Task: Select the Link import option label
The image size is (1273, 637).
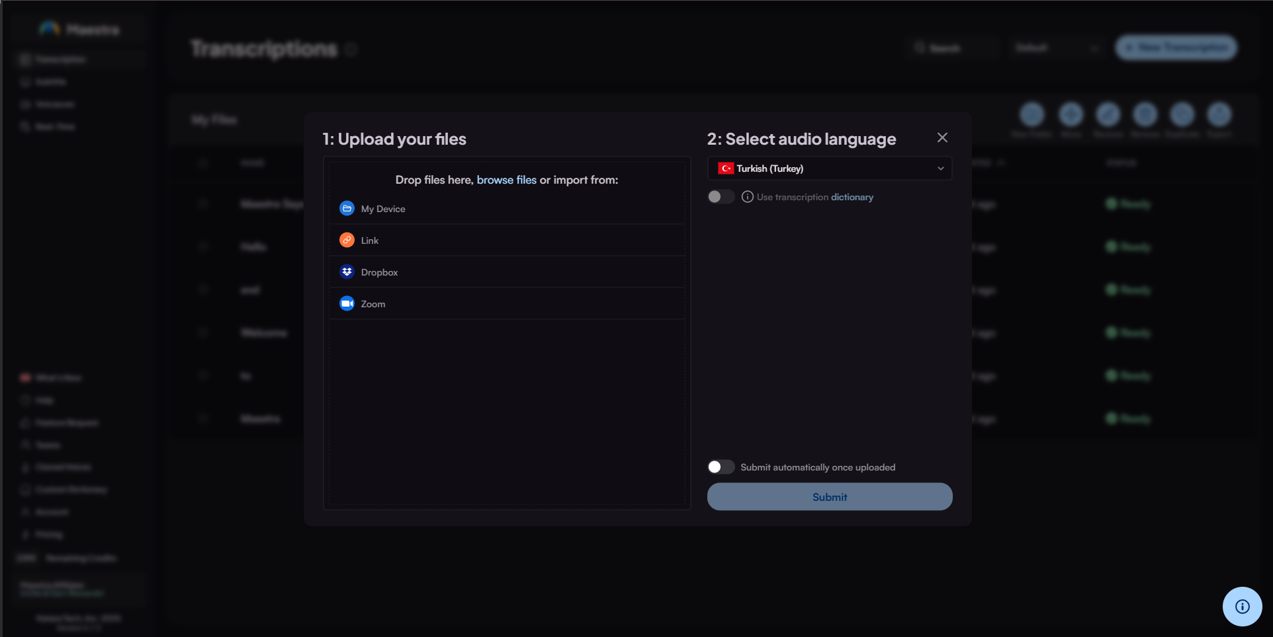Action: (370, 241)
